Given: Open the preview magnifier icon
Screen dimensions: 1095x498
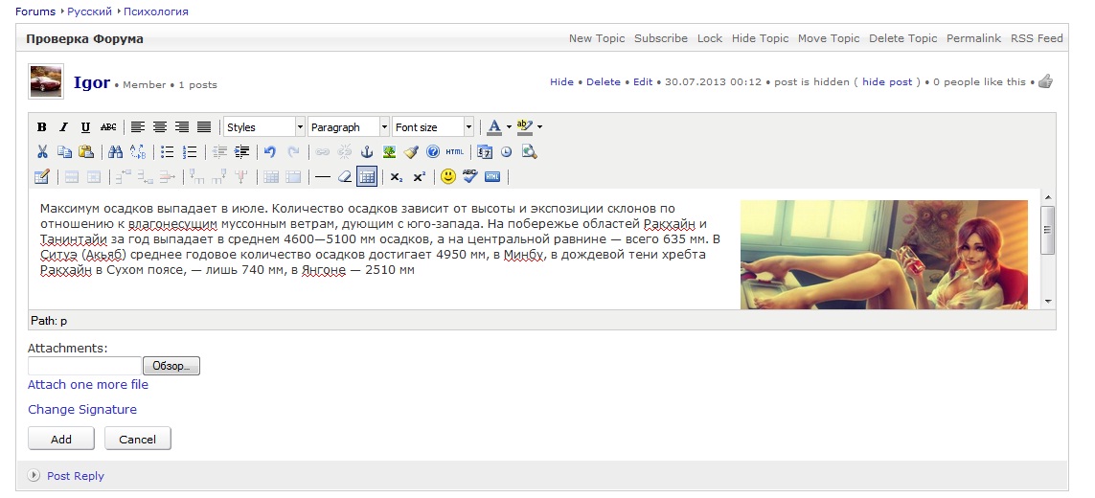Looking at the screenshot, I should point(529,151).
